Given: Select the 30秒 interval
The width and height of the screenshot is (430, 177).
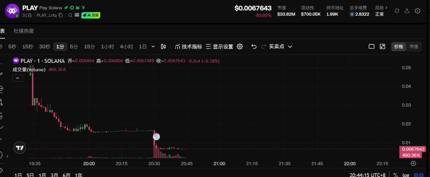Looking at the screenshot, I should point(45,47).
